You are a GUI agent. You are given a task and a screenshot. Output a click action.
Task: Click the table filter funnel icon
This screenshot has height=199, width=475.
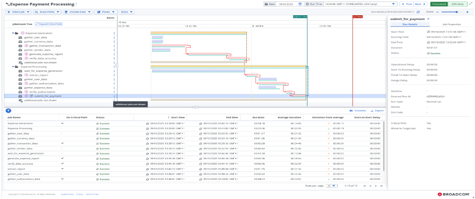[x=8, y=111]
